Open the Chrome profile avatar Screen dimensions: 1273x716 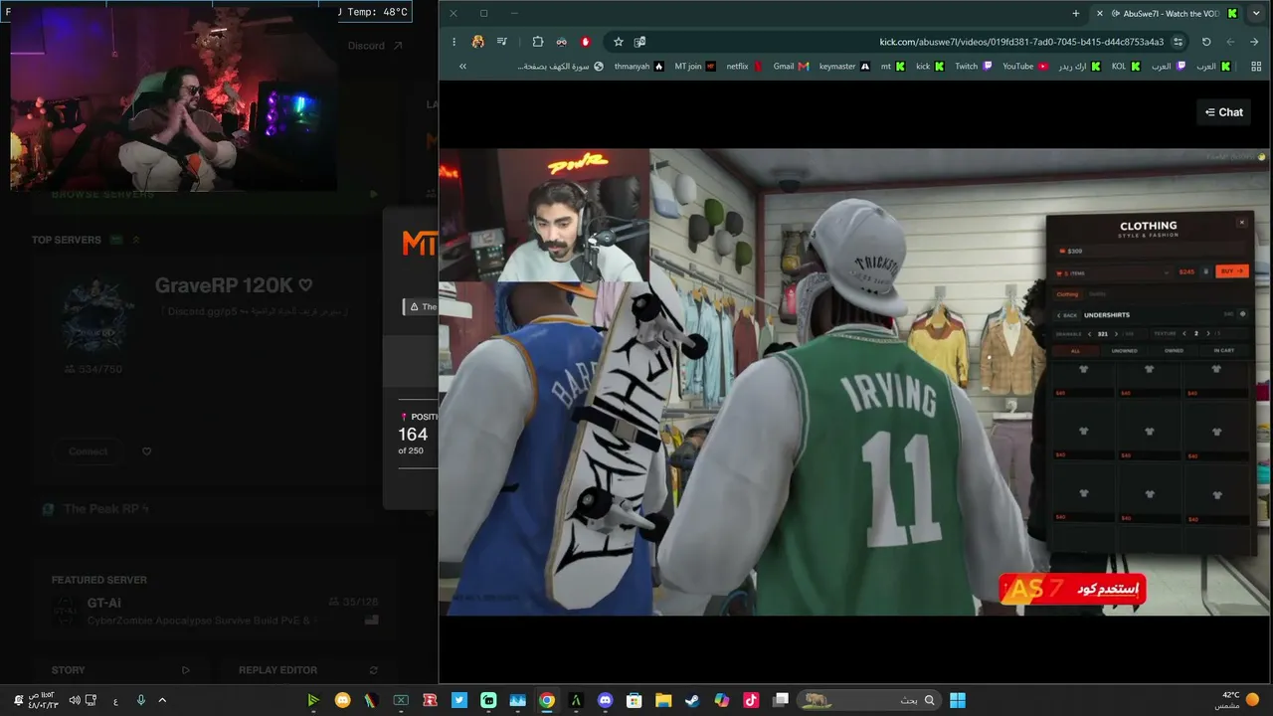[478, 42]
